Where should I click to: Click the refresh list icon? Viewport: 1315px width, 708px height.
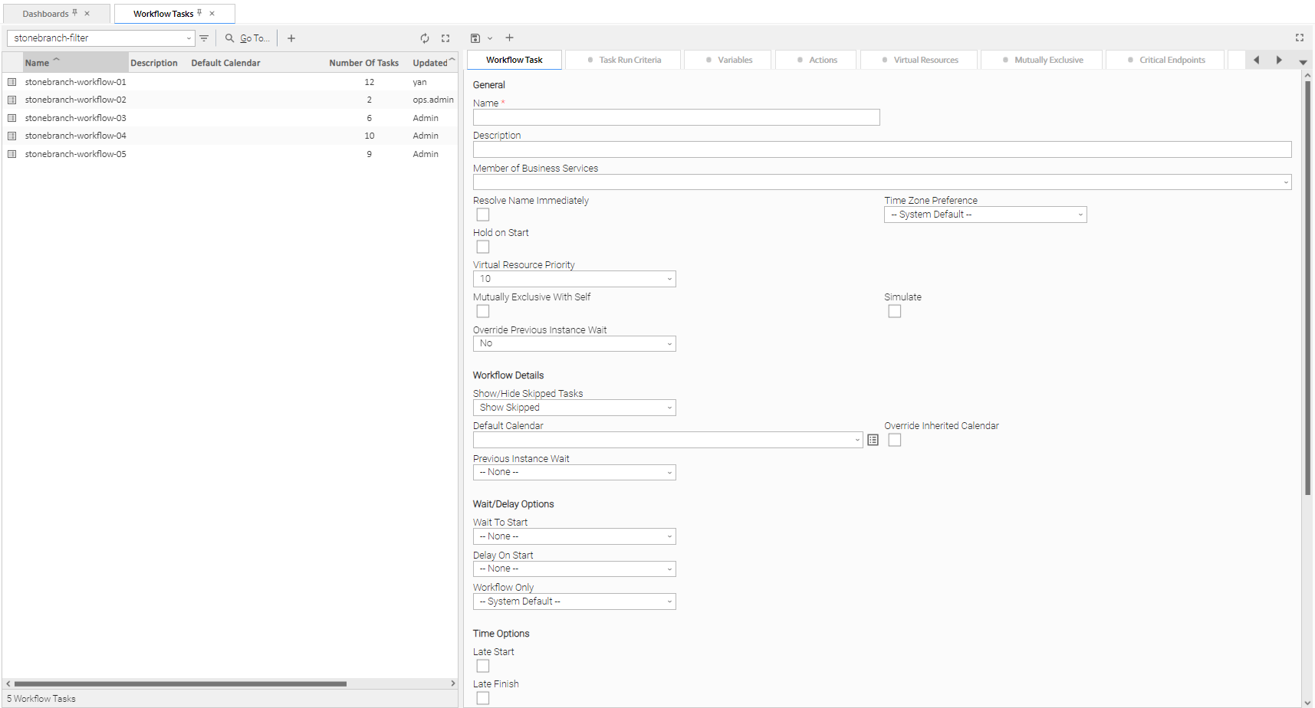click(425, 38)
